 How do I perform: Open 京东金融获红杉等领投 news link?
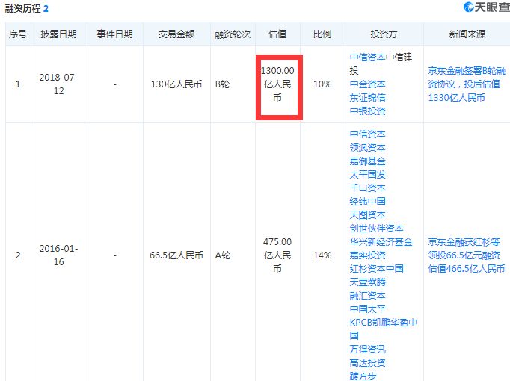(467, 255)
